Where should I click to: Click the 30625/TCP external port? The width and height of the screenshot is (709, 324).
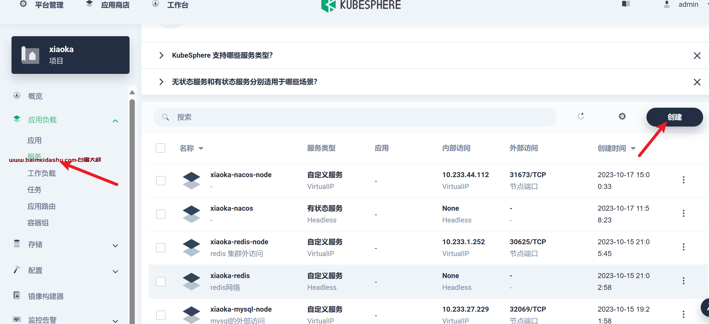tap(528, 242)
